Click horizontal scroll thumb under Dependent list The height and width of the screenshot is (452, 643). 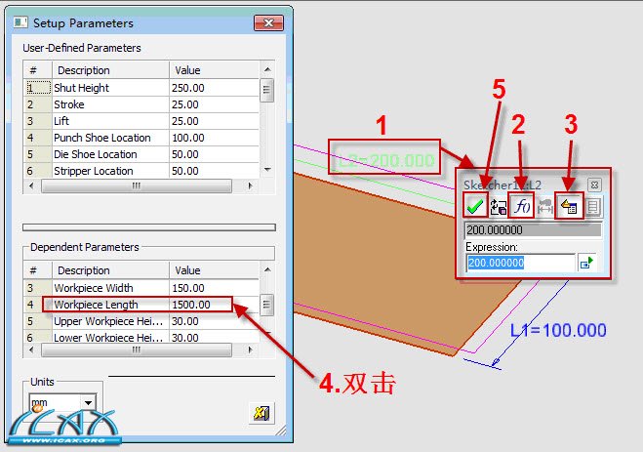coord(137,349)
